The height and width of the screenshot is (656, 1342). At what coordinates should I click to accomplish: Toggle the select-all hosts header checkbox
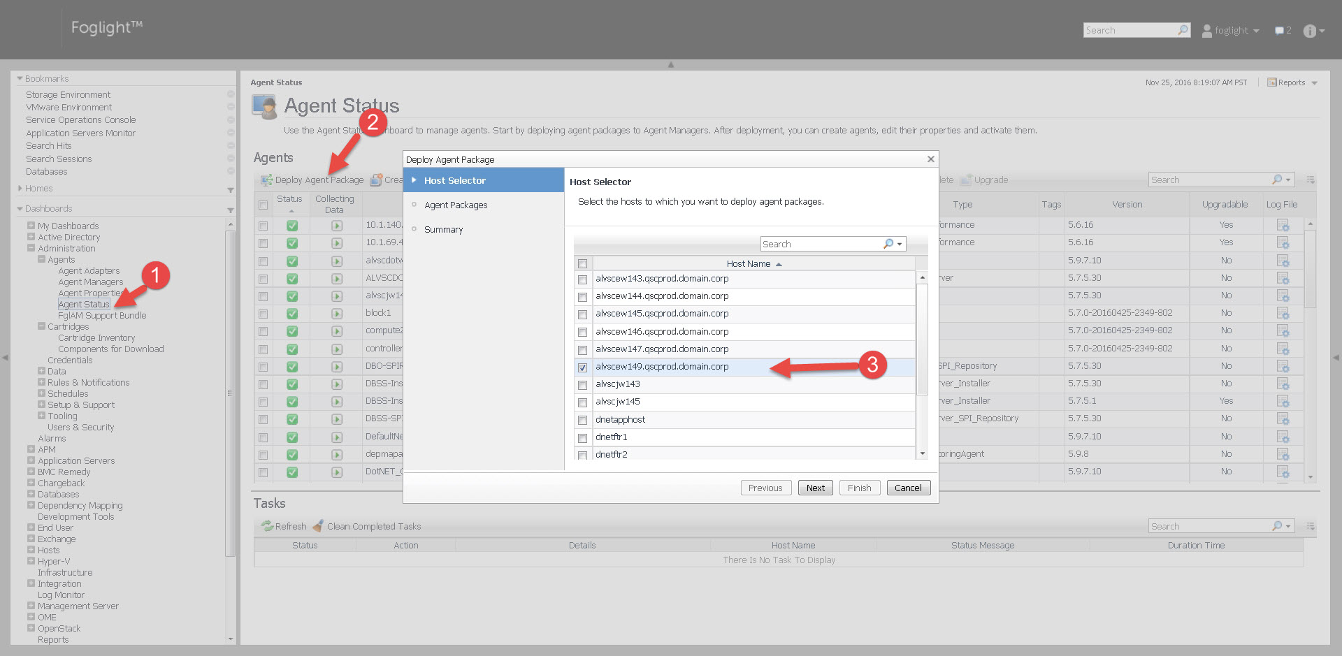582,264
